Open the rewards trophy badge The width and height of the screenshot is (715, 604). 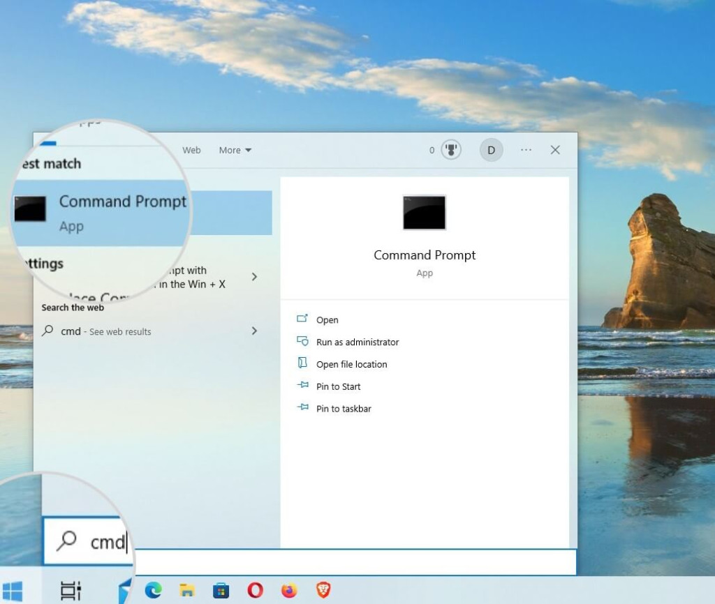point(451,150)
